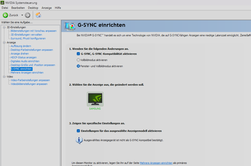
Task: Click the SAMSUNG display name label
Action: click(x=95, y=109)
